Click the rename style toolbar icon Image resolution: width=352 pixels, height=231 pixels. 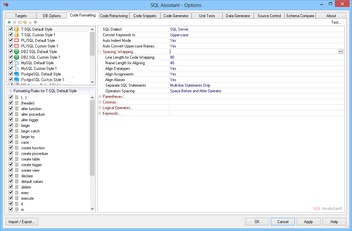(x=20, y=22)
